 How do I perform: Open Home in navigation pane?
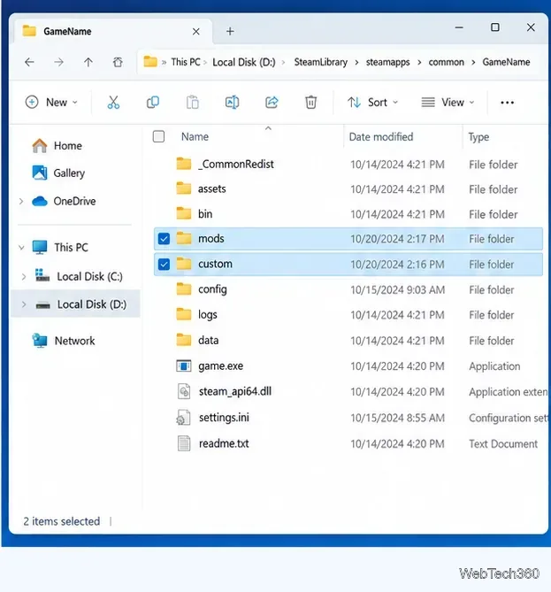[68, 146]
